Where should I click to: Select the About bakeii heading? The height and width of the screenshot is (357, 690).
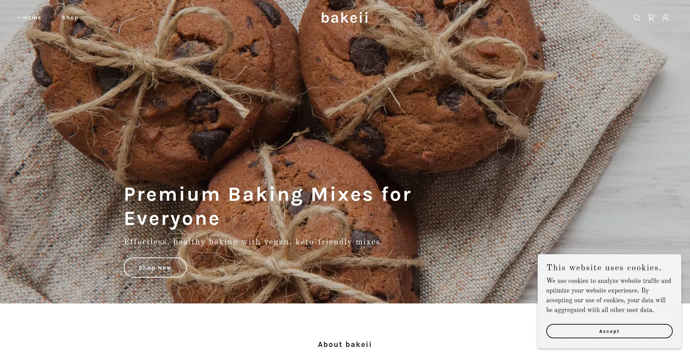coord(345,344)
